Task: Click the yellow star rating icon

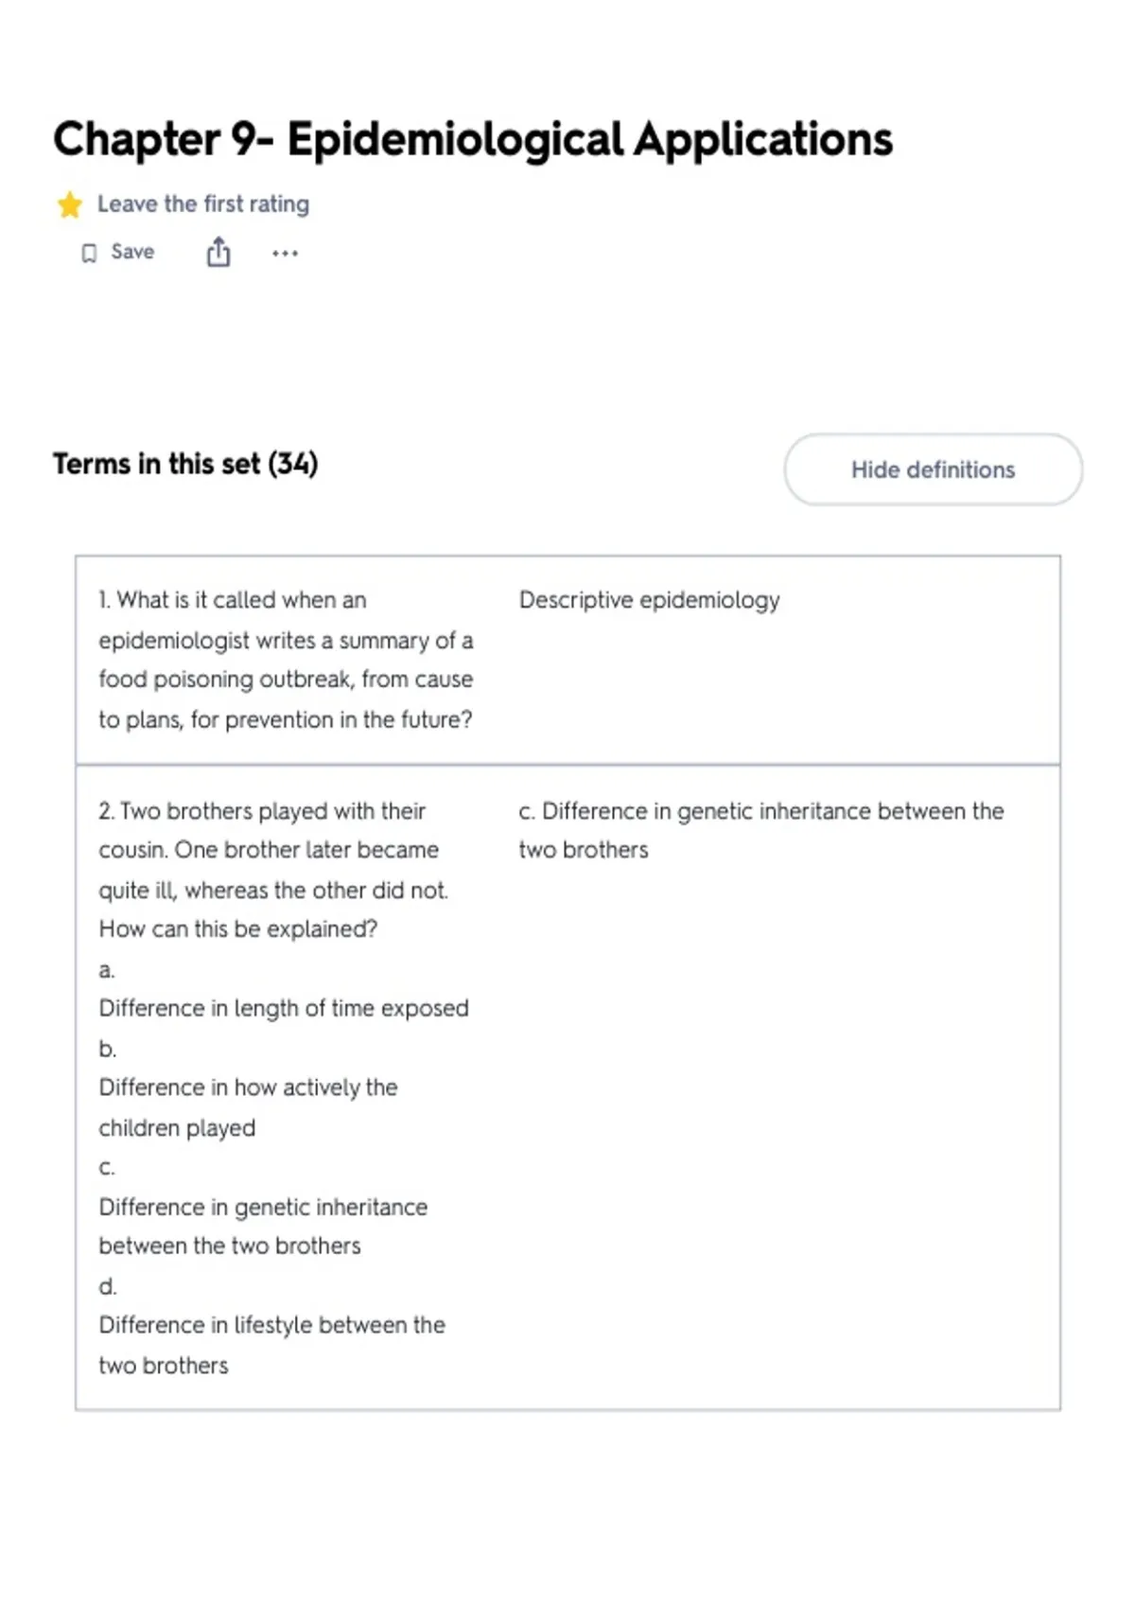Action: [x=69, y=204]
